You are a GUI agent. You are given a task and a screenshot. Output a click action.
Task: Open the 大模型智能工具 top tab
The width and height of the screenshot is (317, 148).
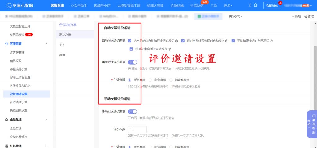(x=129, y=6)
